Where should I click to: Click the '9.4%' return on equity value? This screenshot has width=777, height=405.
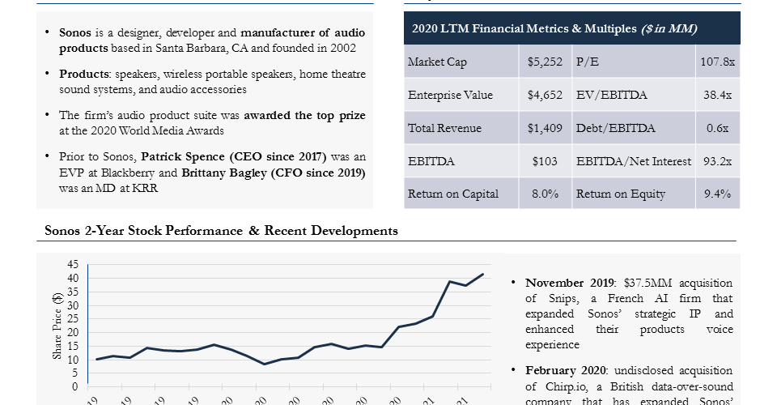pyautogui.click(x=718, y=194)
